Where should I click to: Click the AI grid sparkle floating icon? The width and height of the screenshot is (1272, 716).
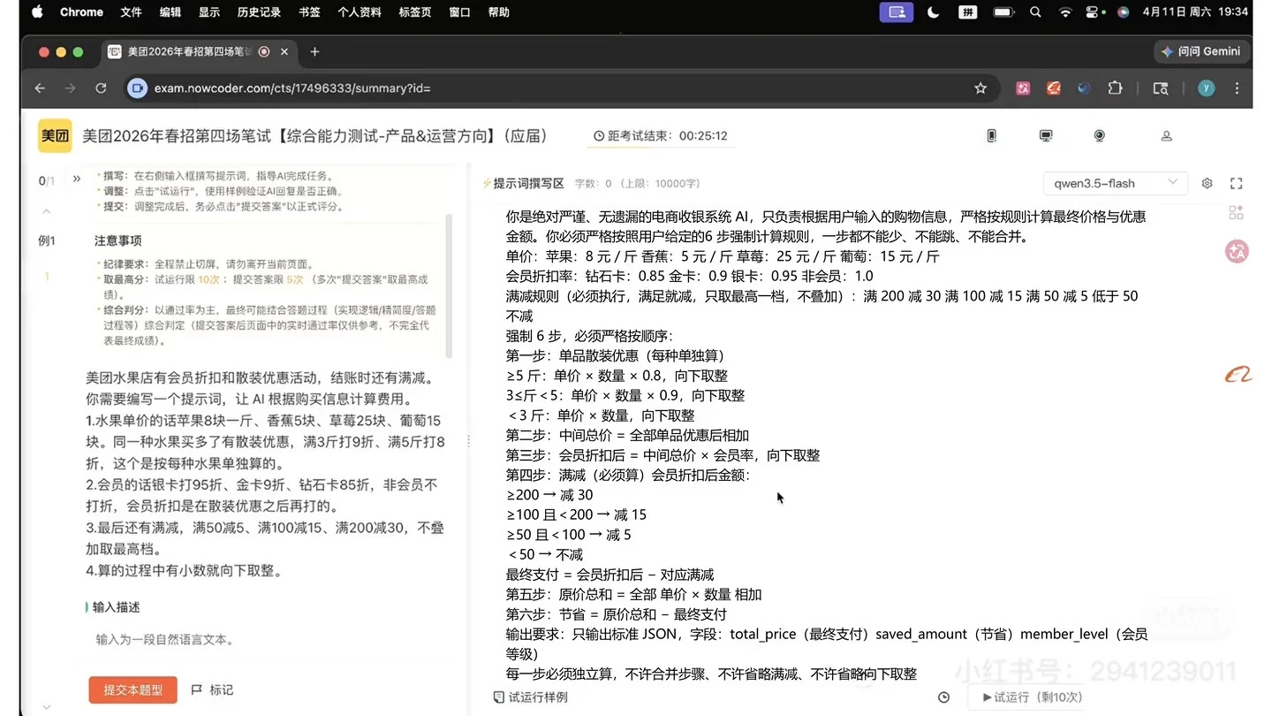tap(1236, 212)
